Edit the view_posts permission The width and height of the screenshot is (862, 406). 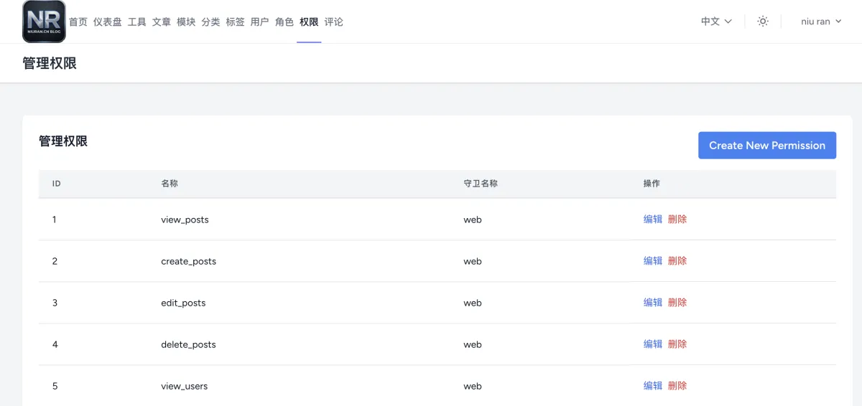(x=653, y=219)
